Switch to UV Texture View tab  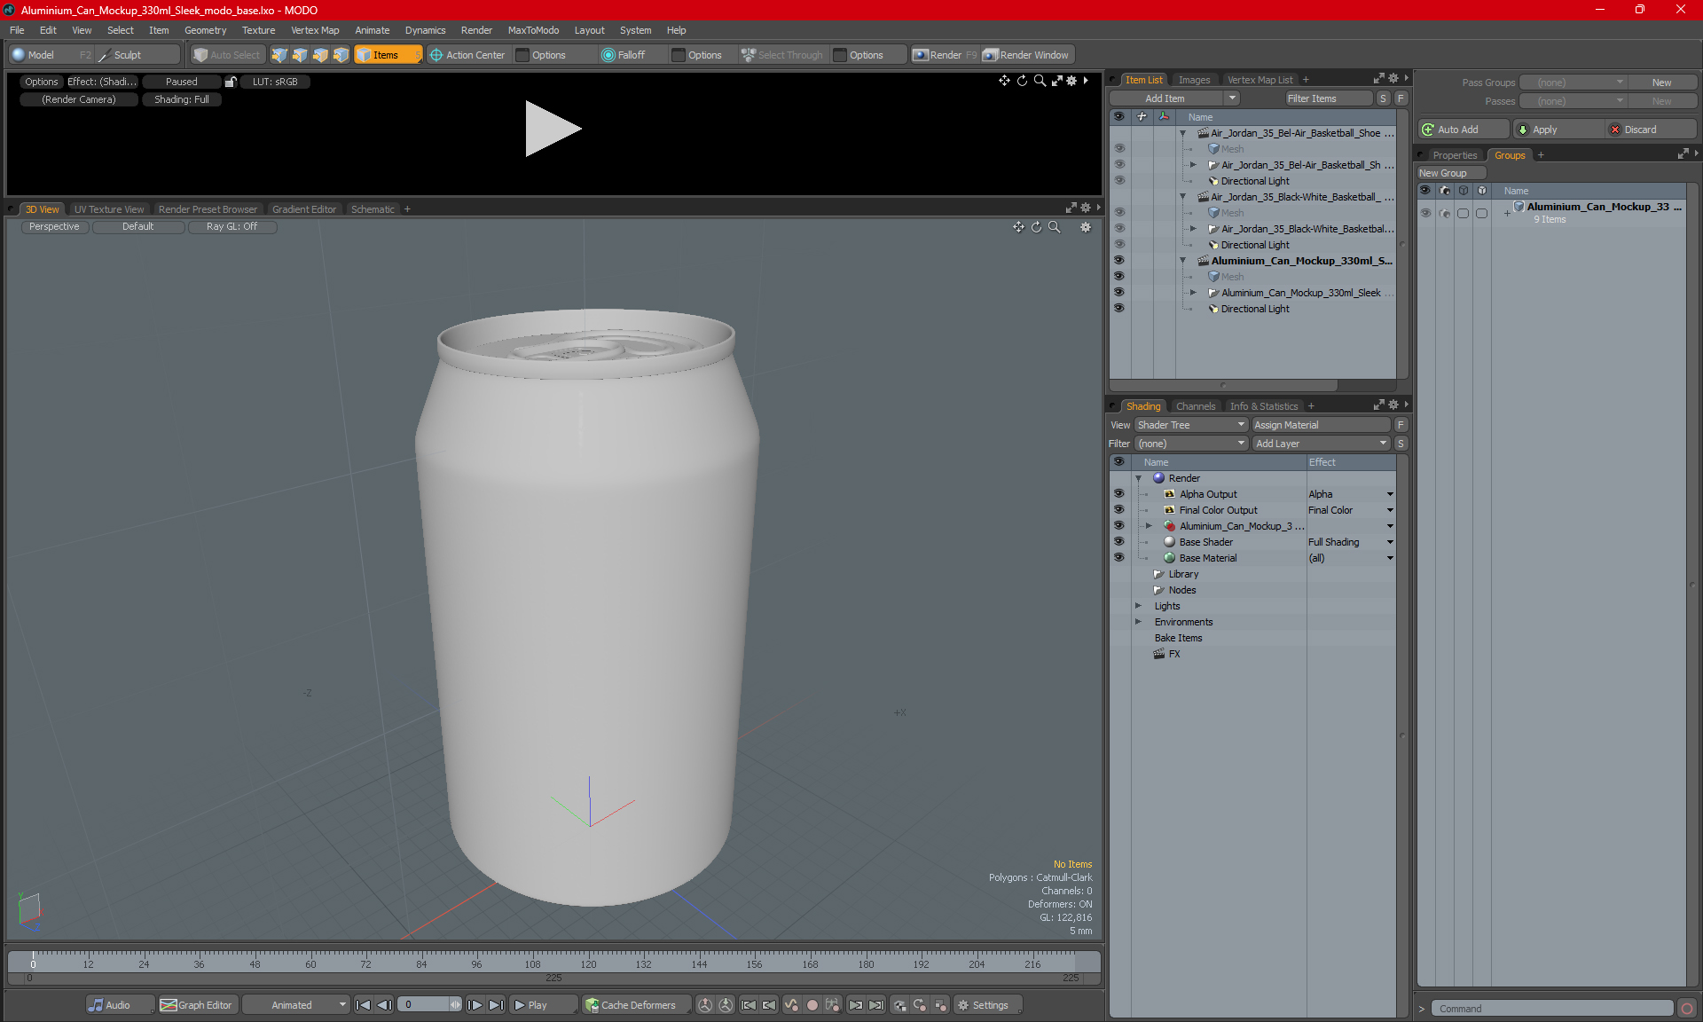click(109, 209)
